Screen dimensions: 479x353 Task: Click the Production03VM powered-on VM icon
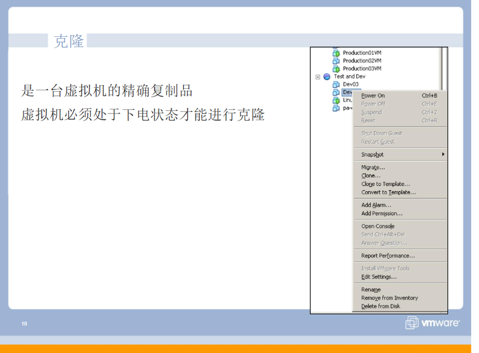click(x=336, y=69)
